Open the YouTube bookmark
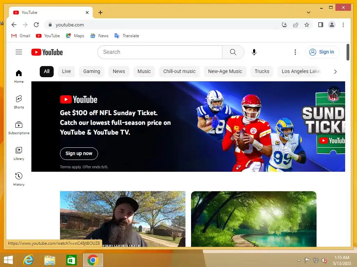The width and height of the screenshot is (357, 267). (x=48, y=36)
